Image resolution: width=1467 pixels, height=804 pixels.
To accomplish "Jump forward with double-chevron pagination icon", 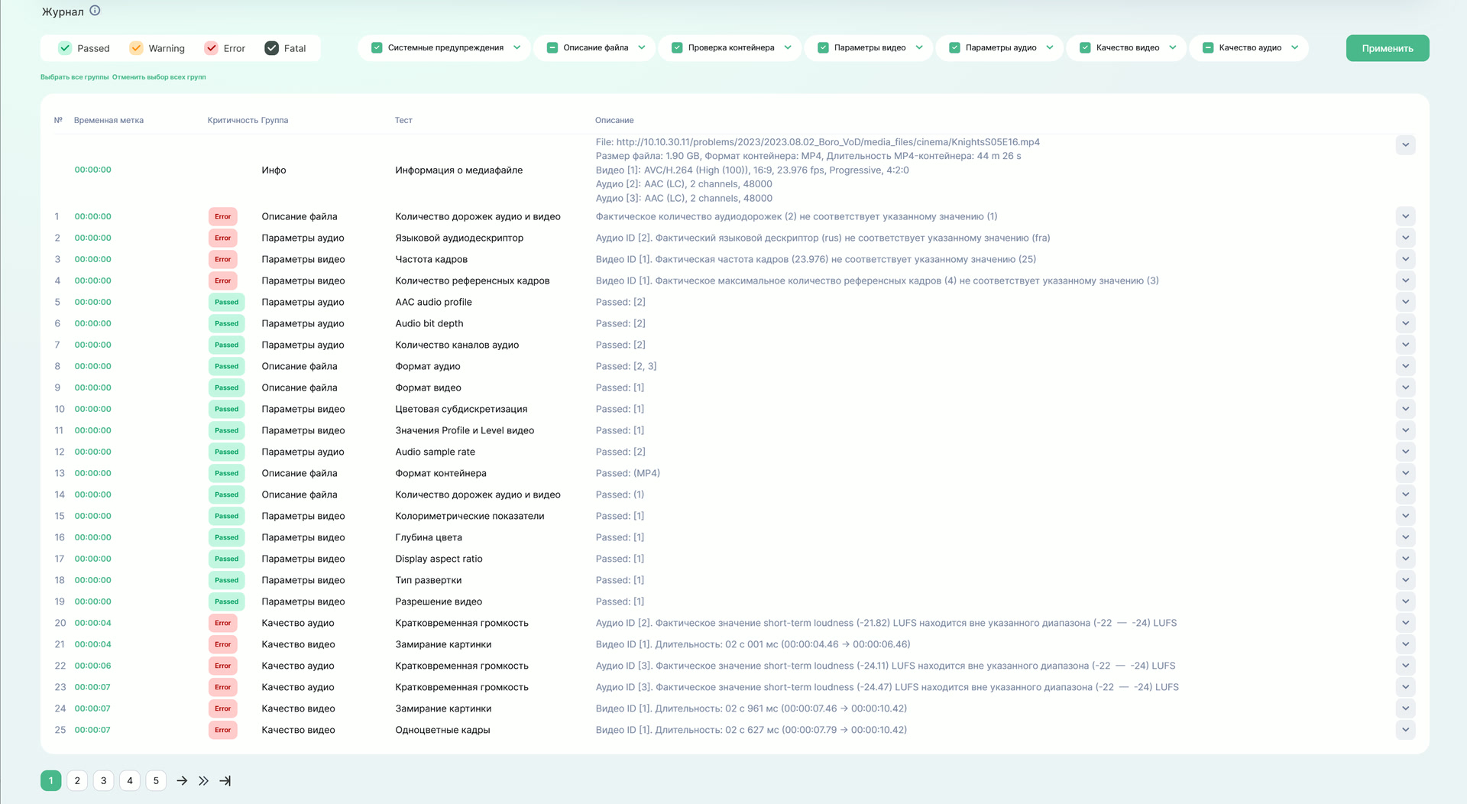I will point(203,780).
